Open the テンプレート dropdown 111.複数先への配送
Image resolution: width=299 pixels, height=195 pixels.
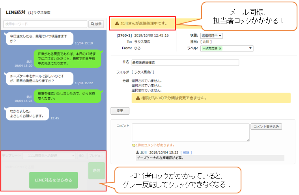click(x=49, y=156)
